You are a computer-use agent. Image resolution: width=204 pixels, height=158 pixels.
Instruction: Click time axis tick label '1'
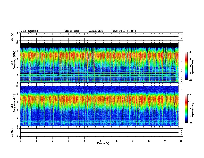tap(36, 141)
